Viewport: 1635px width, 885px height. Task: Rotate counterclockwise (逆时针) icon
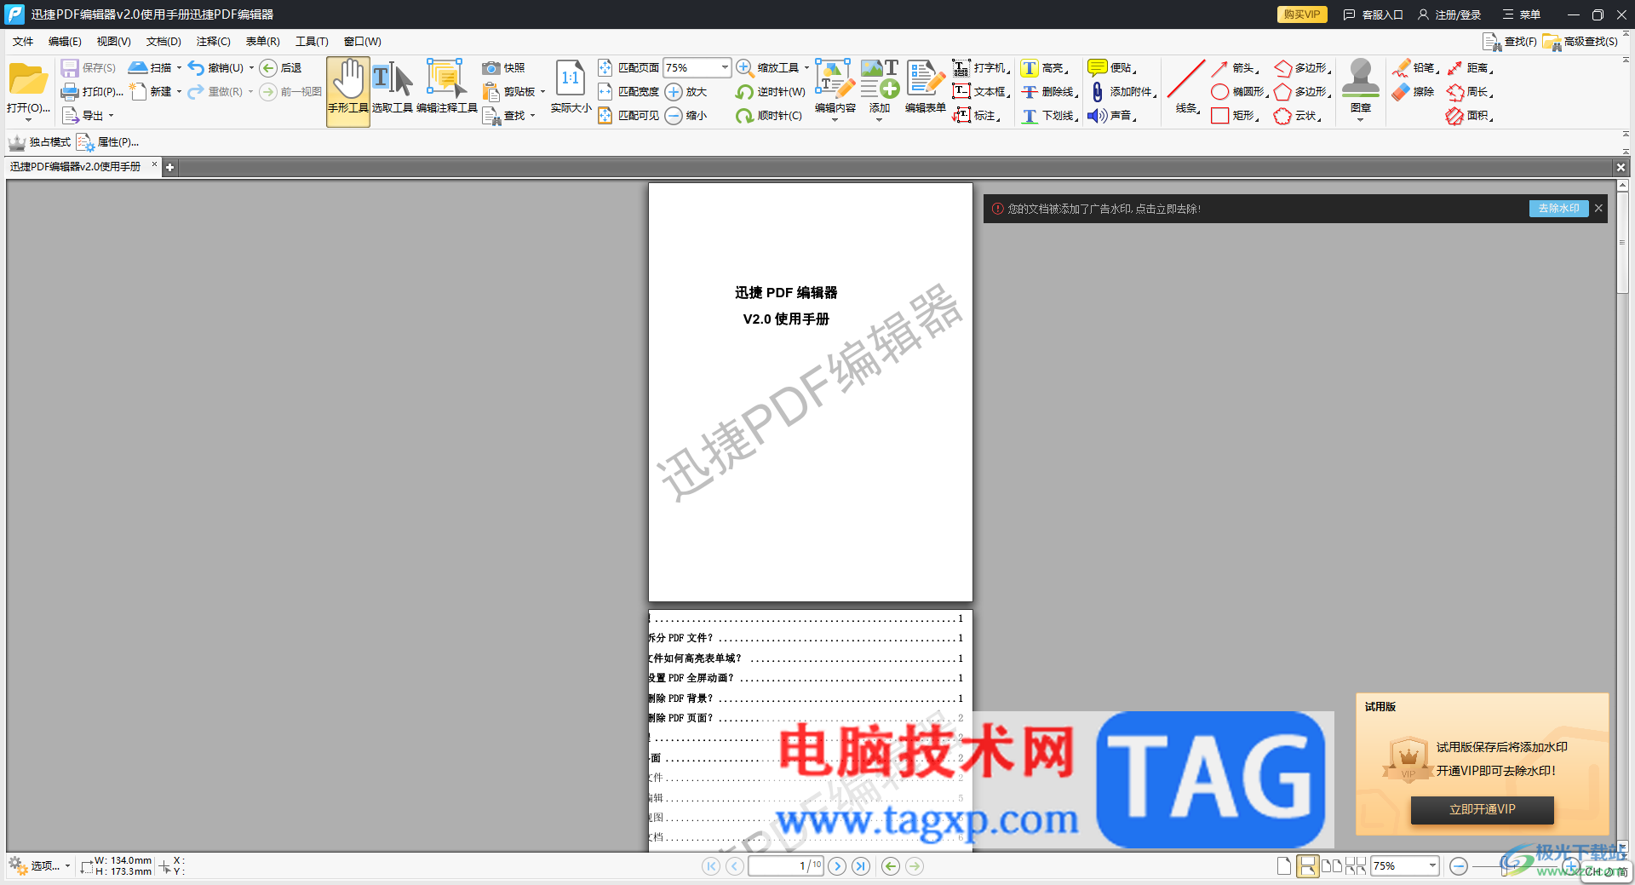[x=745, y=92]
